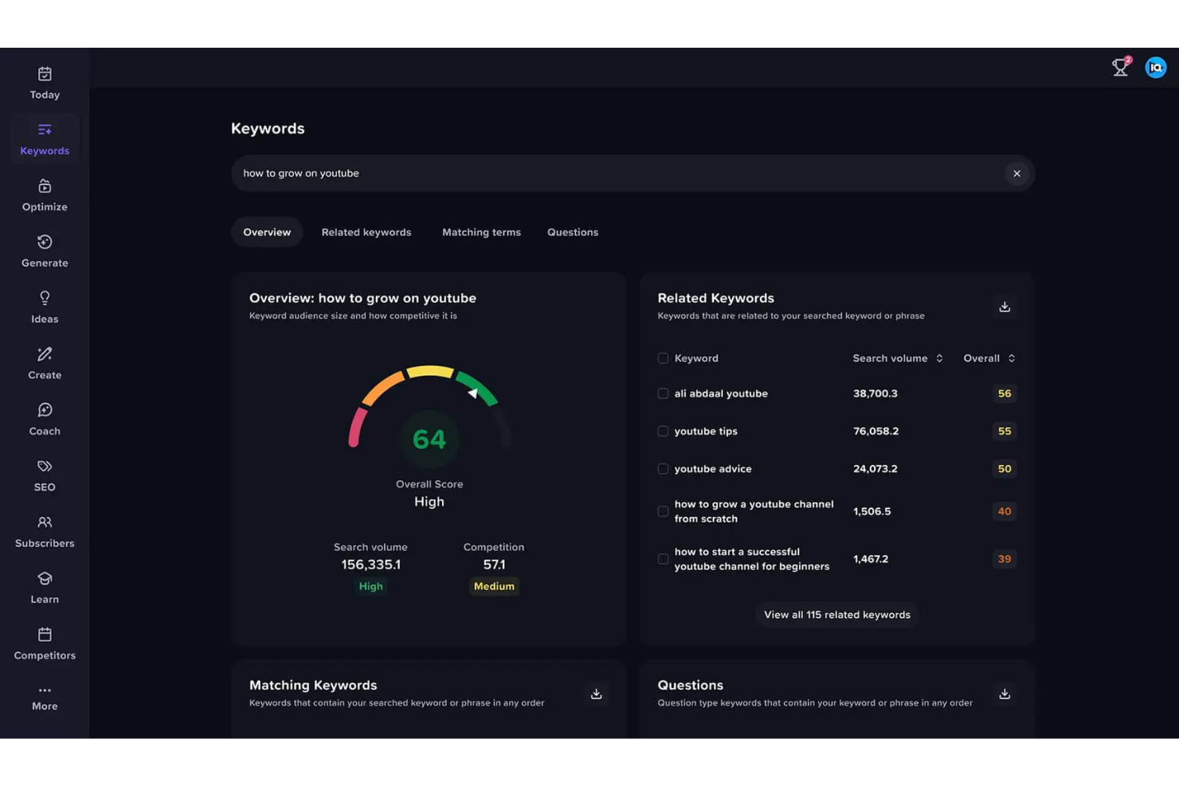This screenshot has height=786, width=1179.
Task: Sort the table by Overall score
Action: coord(1011,358)
